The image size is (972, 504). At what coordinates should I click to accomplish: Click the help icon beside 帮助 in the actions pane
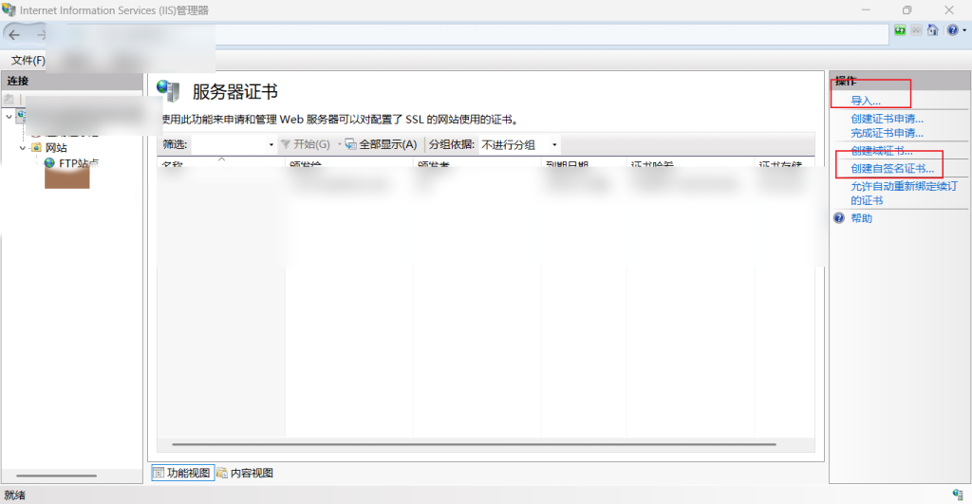click(839, 218)
